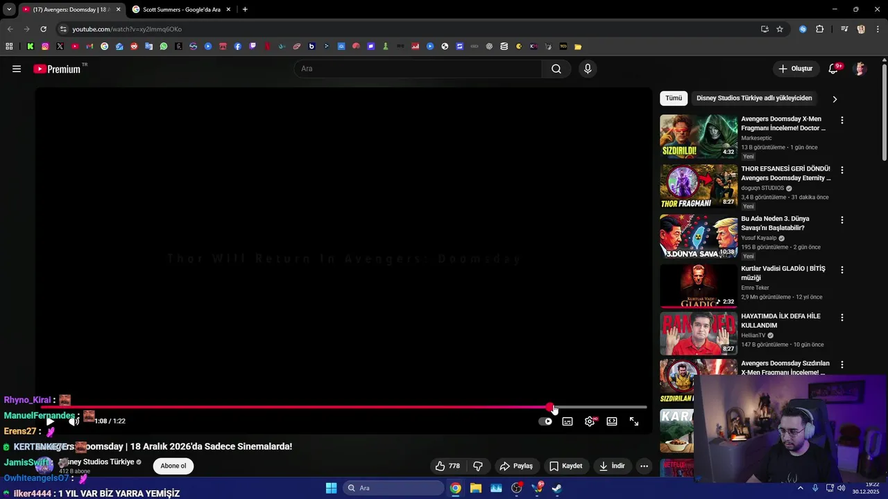Open a new browser tab
The height and width of the screenshot is (499, 888).
(x=245, y=10)
